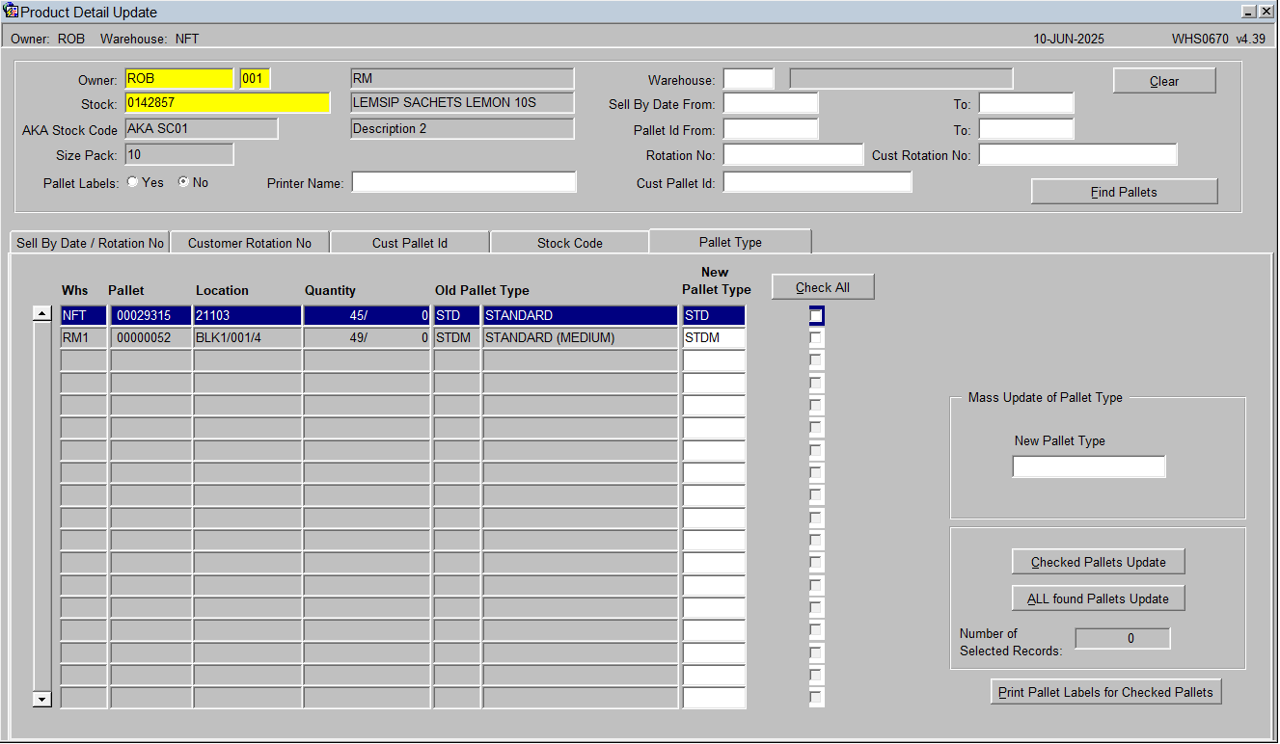Tick the checkbox for pallet 00000052

point(817,338)
